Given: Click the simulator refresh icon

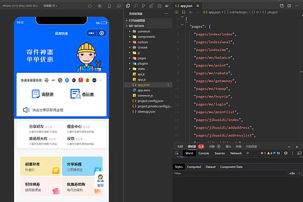Looking at the screenshot, I should coord(90,6).
